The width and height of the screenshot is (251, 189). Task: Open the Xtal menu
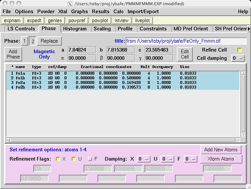[63, 12]
